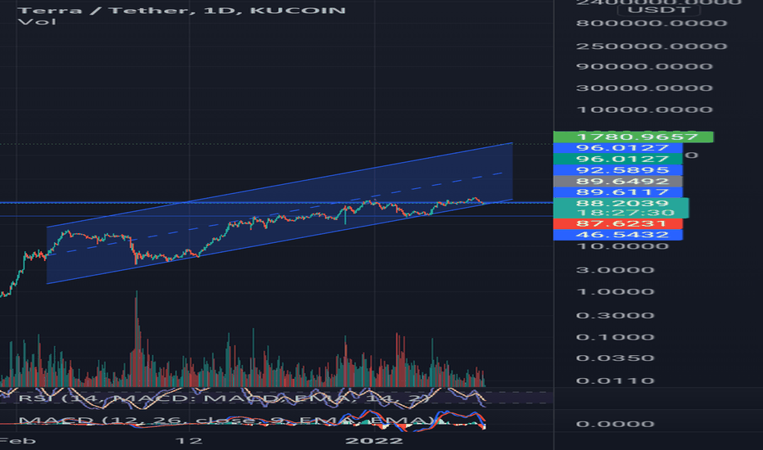
Task: Click the 0.3000 price axis label
Action: click(615, 316)
